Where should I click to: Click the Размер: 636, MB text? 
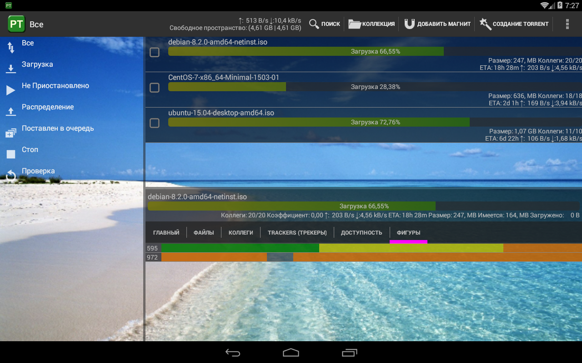point(512,96)
